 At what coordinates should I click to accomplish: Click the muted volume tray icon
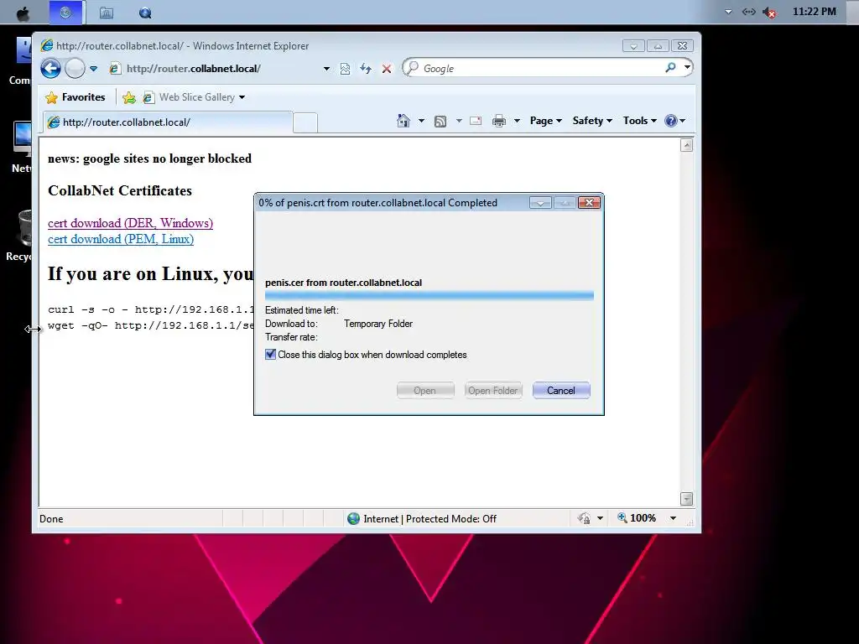click(770, 12)
